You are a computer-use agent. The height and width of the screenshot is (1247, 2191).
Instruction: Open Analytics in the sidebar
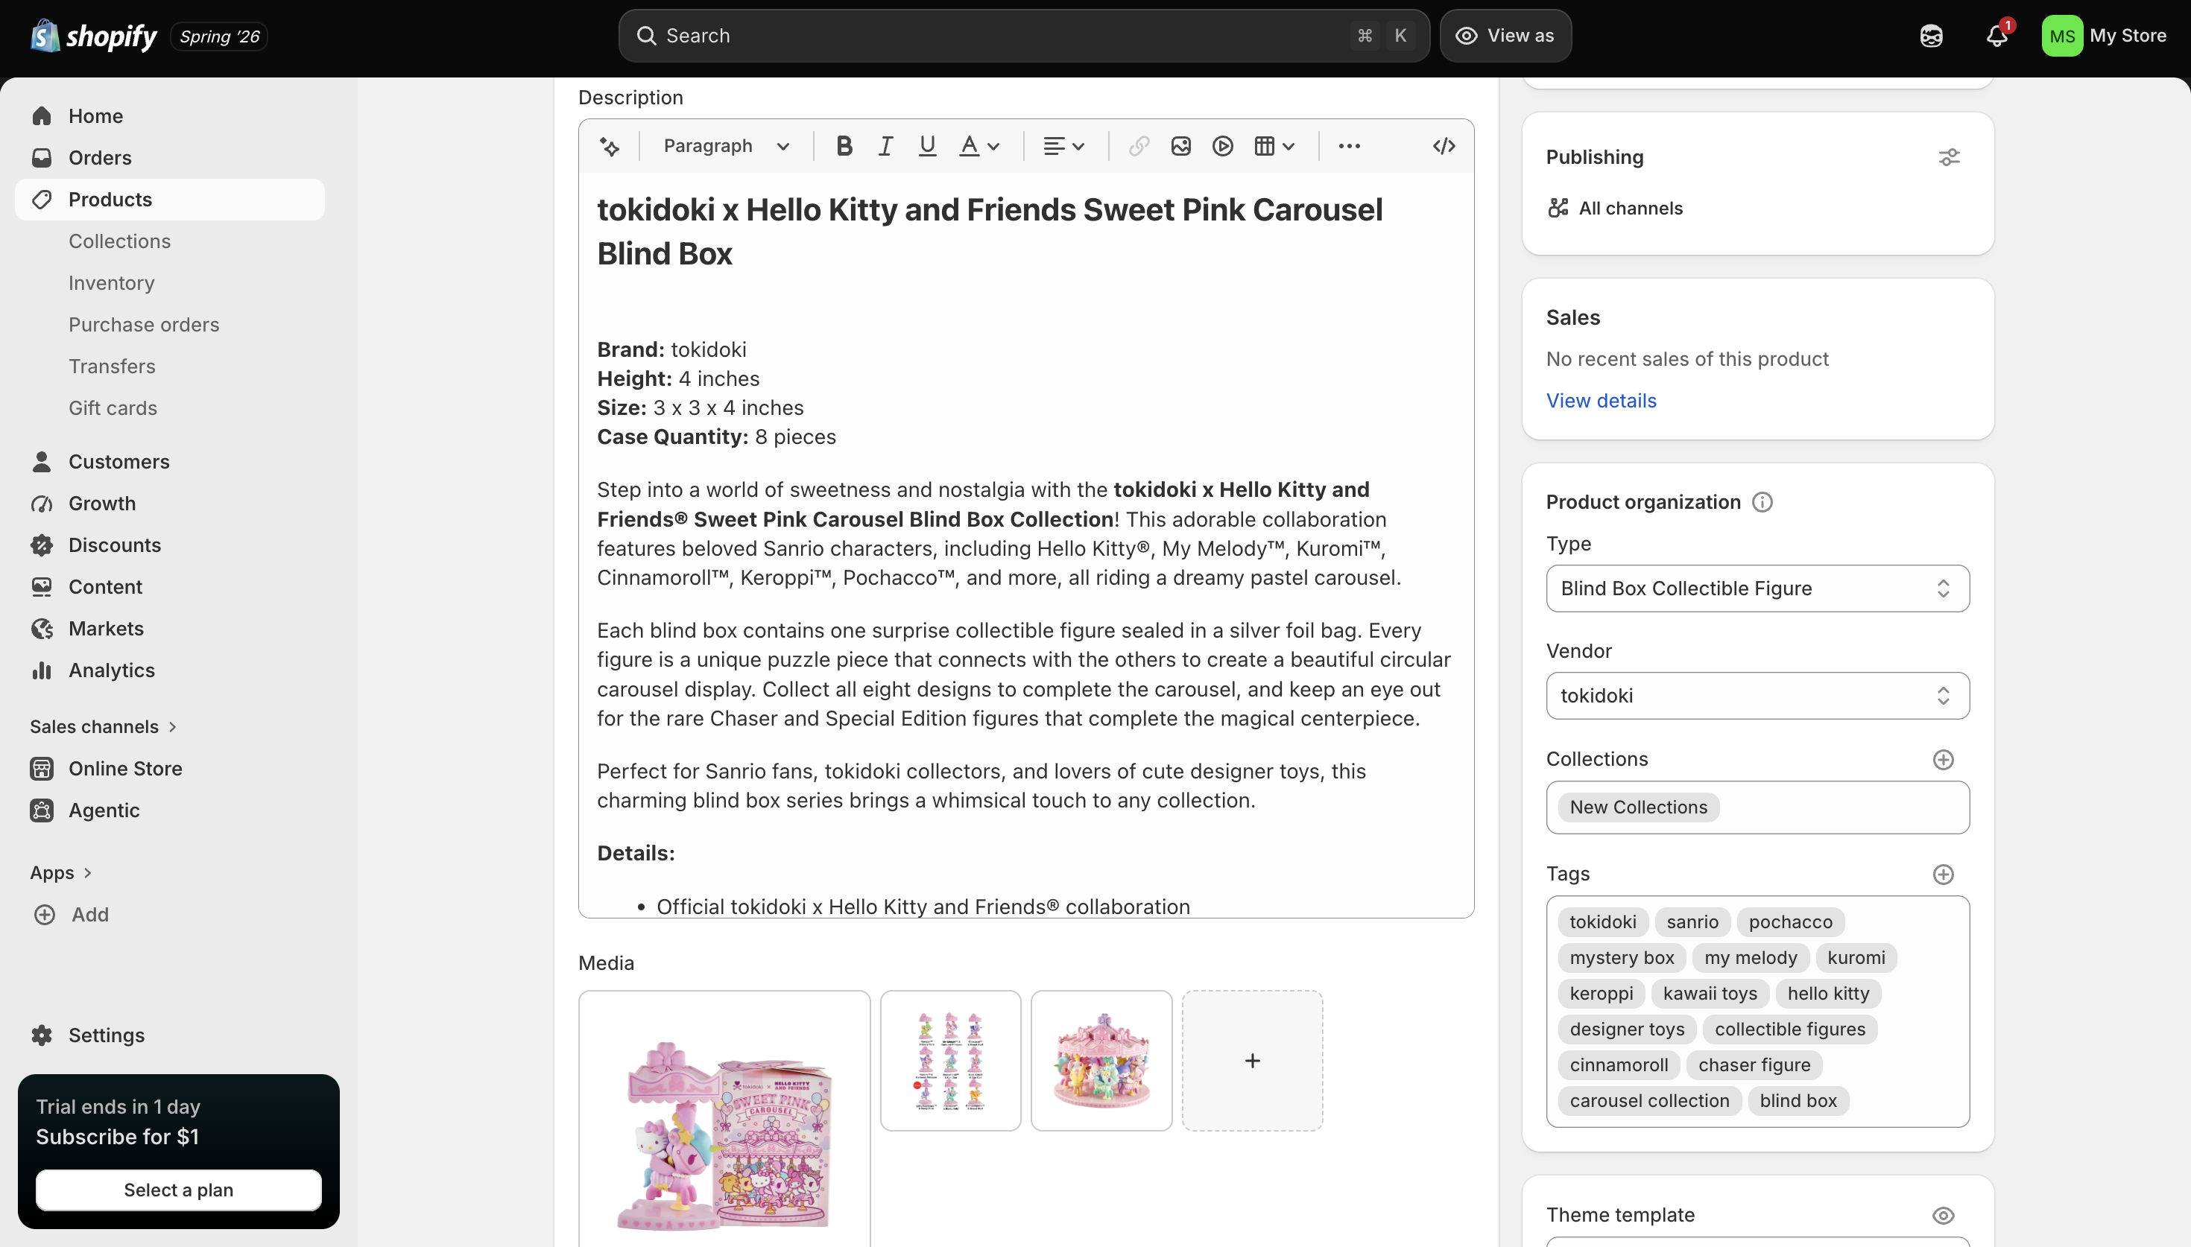pos(170,670)
